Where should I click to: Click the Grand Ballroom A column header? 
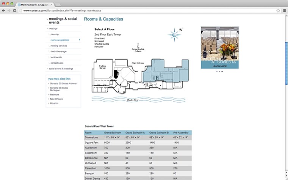[x=135, y=133]
